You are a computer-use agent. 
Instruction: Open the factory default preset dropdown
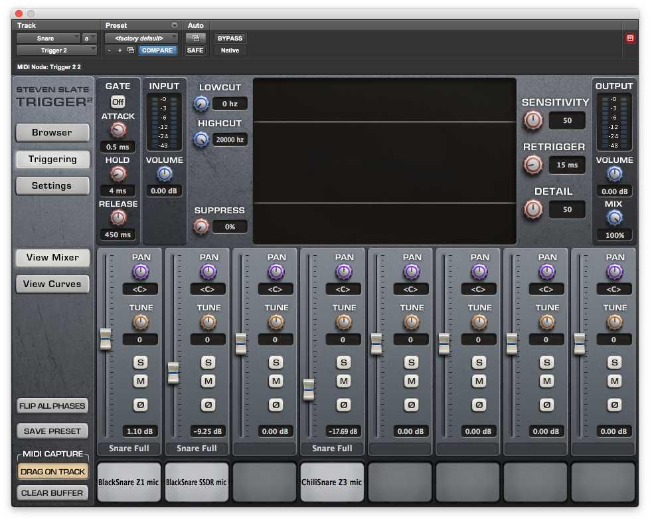point(141,39)
